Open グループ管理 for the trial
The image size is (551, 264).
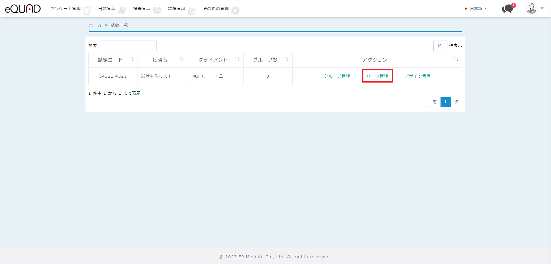[337, 76]
